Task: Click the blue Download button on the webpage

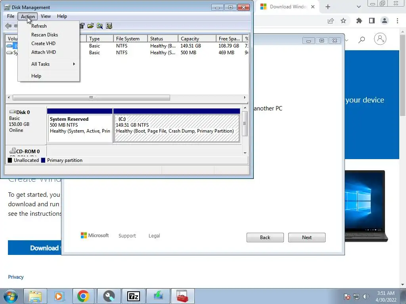Action: [34, 248]
